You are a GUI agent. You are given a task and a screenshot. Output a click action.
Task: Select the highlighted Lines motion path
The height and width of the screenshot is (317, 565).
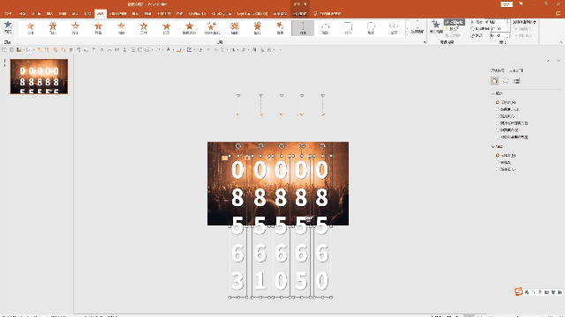click(303, 28)
